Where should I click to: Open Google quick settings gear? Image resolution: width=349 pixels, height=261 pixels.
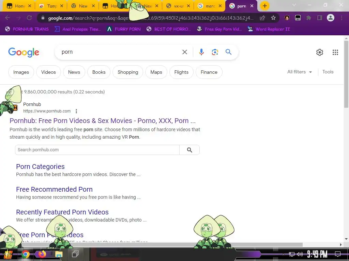click(x=320, y=52)
